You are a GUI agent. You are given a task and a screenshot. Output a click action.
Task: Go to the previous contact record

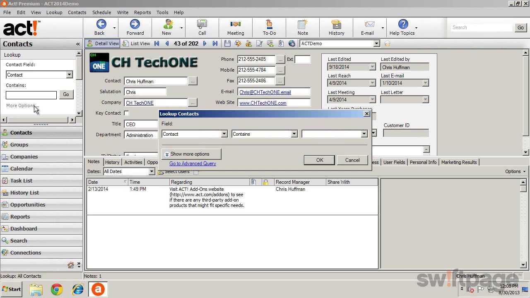coord(167,43)
